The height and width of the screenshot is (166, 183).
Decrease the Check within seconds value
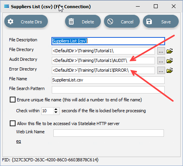click(x=56, y=112)
